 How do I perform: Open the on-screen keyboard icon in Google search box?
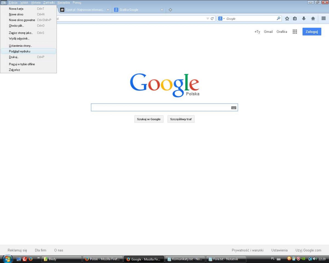[x=234, y=108]
